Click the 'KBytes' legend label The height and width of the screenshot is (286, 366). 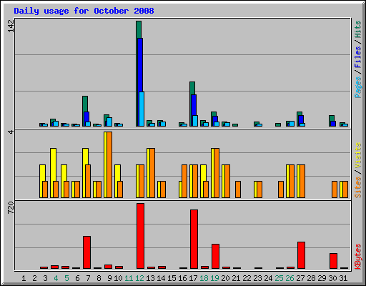click(357, 257)
